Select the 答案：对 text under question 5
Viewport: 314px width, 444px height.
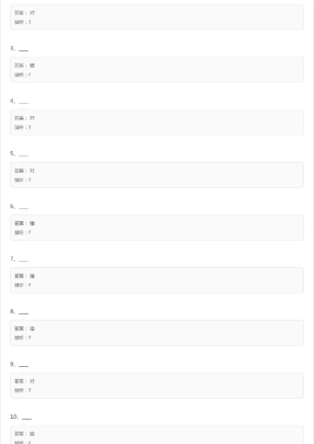tap(24, 171)
